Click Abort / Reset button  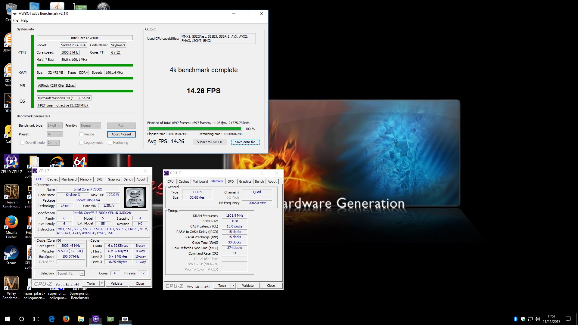coord(121,134)
